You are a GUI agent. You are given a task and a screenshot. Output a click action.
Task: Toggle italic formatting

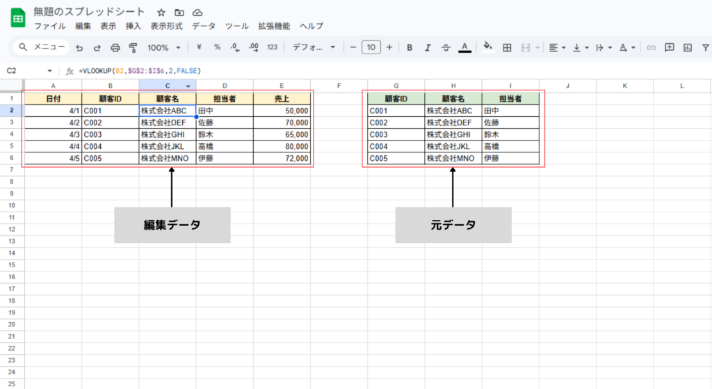coord(428,47)
